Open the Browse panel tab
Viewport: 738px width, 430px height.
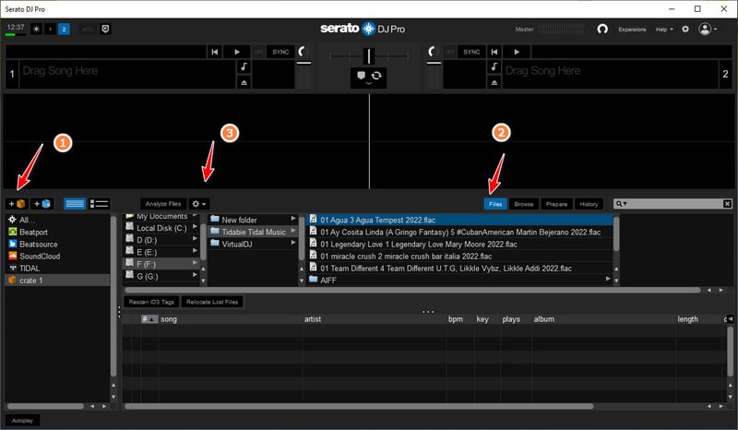[523, 204]
